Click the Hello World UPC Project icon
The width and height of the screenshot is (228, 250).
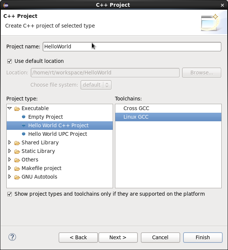coord(24,134)
